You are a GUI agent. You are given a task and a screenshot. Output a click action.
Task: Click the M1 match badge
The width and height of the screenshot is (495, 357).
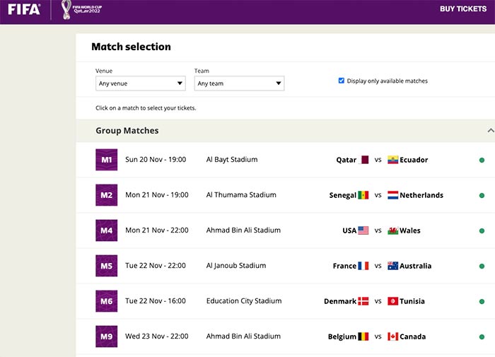106,160
